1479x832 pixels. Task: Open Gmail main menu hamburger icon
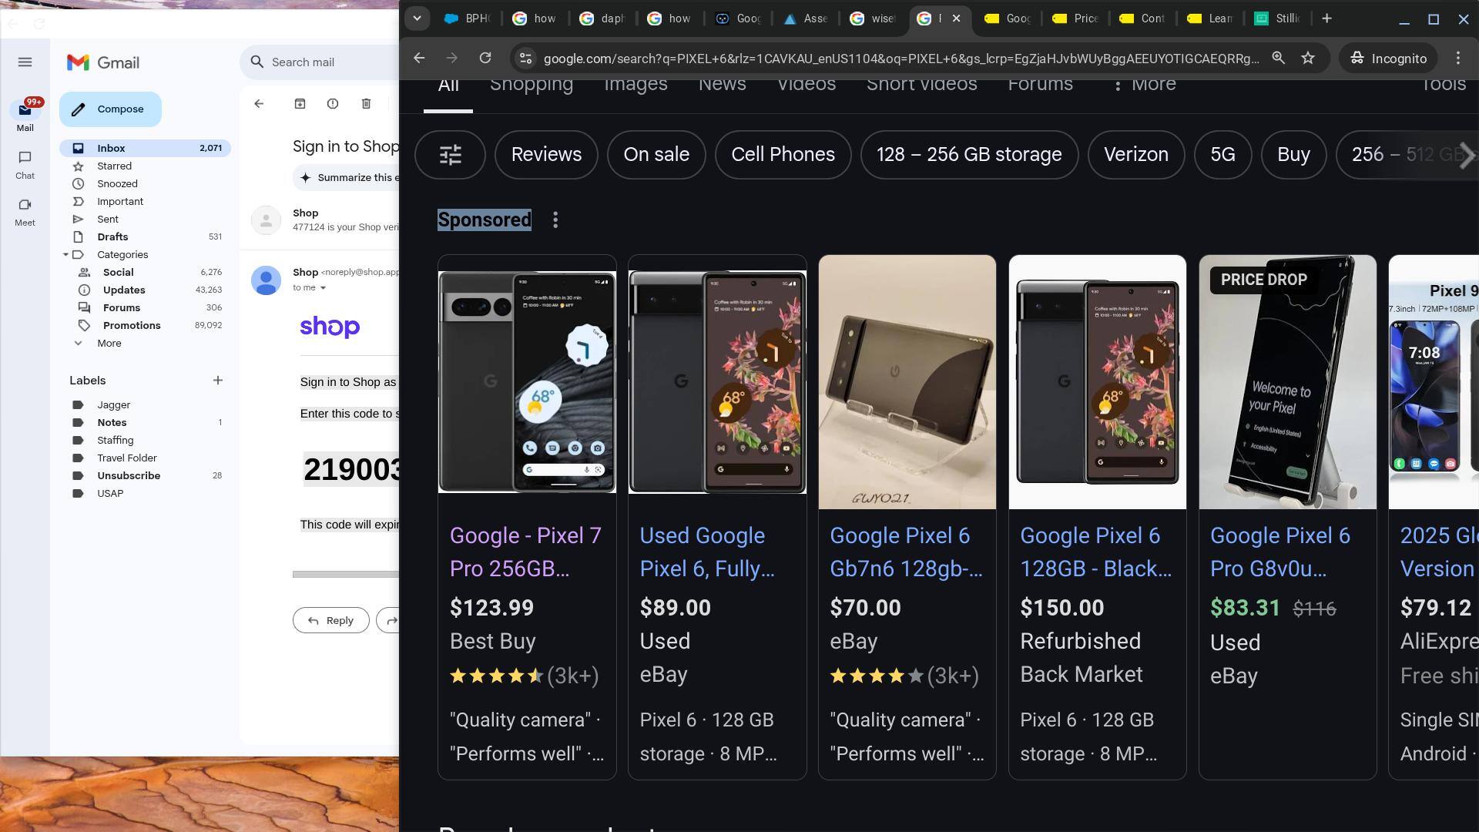[x=25, y=62]
